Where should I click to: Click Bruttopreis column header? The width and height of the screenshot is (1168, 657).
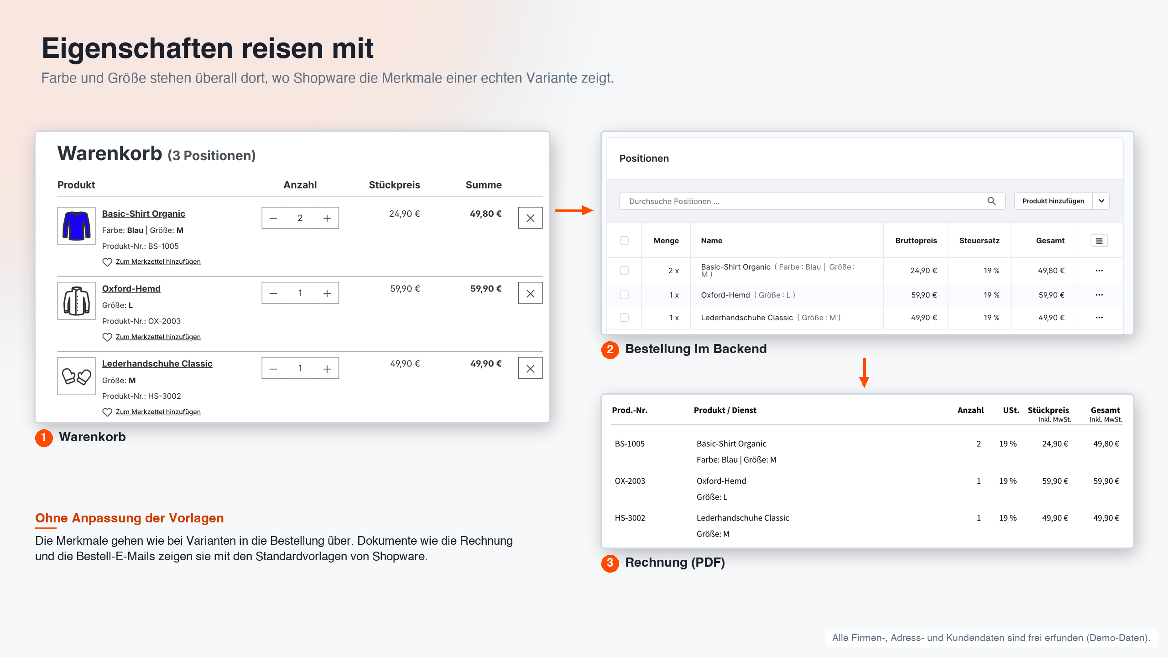click(916, 240)
